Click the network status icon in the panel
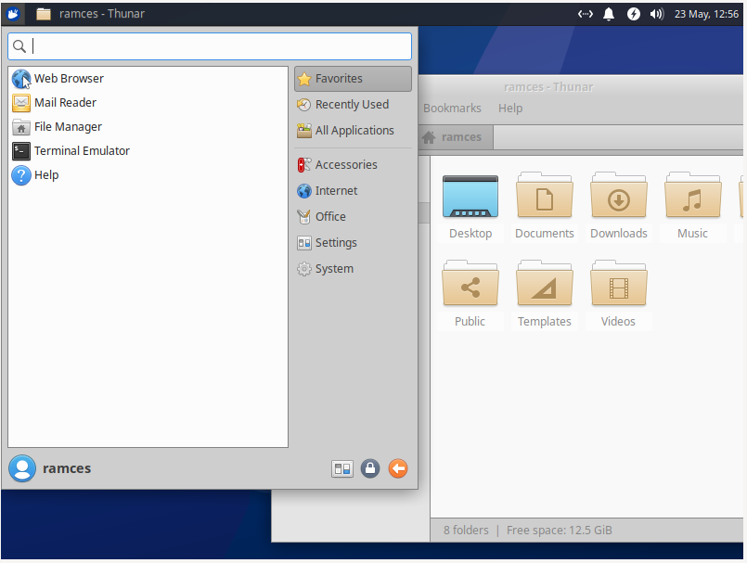 pyautogui.click(x=585, y=13)
